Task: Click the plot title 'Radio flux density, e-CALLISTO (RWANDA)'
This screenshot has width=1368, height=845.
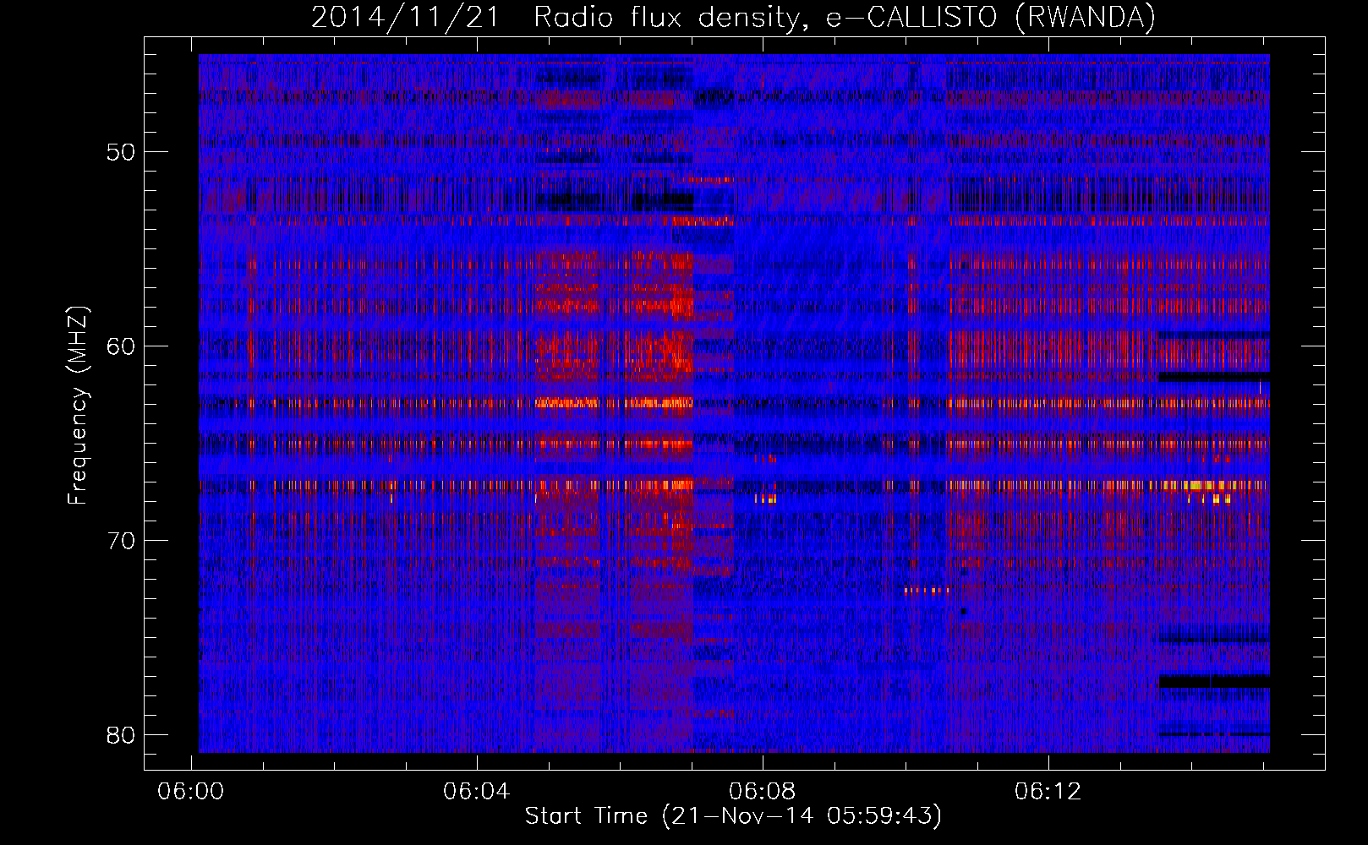Action: click(845, 17)
